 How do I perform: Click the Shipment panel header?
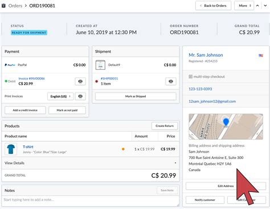[x=136, y=52]
